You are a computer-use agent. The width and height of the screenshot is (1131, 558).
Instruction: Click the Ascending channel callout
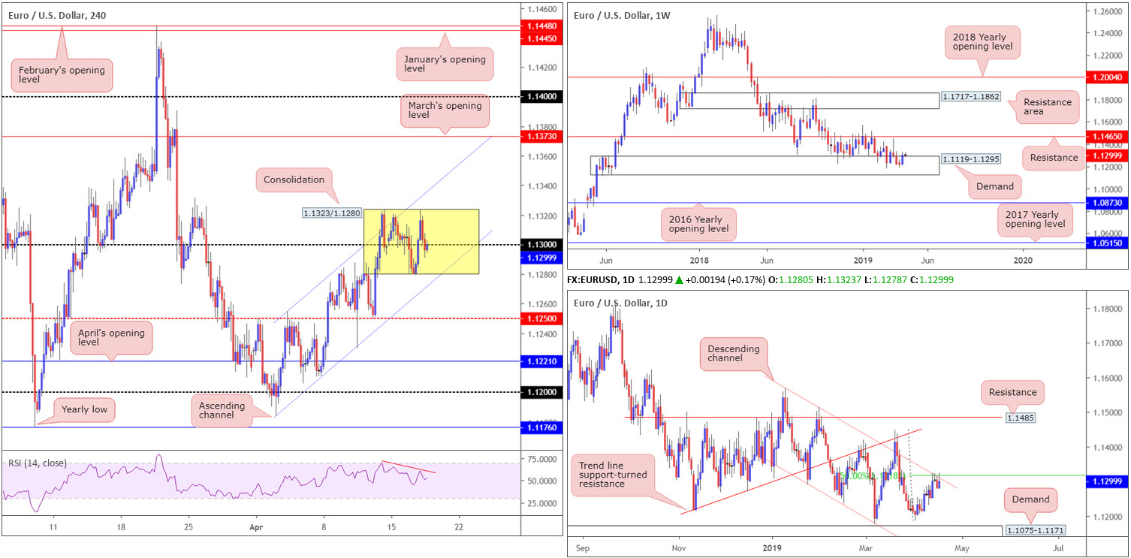click(x=222, y=411)
